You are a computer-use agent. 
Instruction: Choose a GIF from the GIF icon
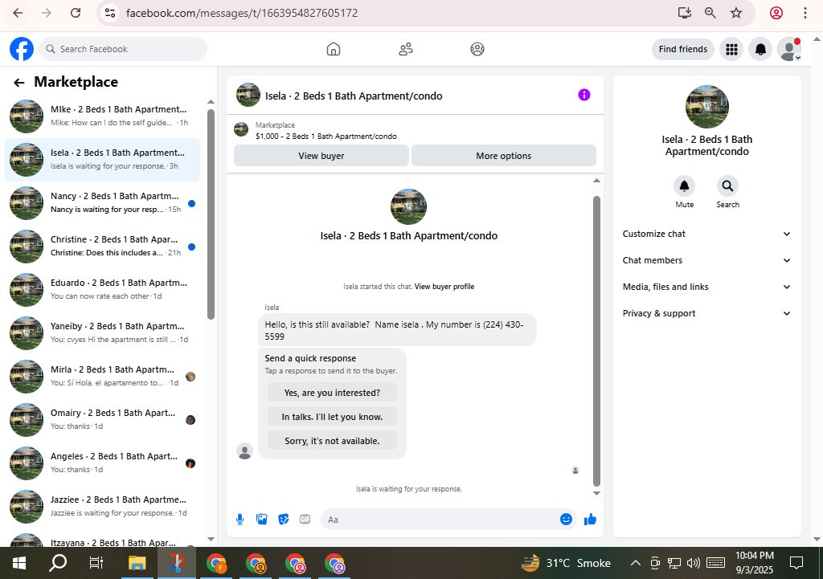click(305, 520)
